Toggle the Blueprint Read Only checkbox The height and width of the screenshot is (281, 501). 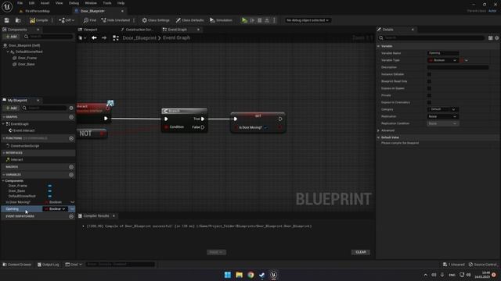[429, 81]
